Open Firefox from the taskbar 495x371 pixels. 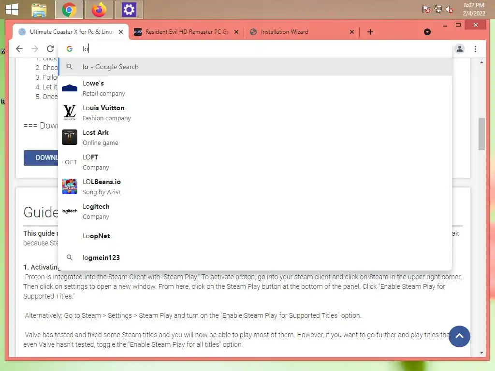click(x=99, y=10)
